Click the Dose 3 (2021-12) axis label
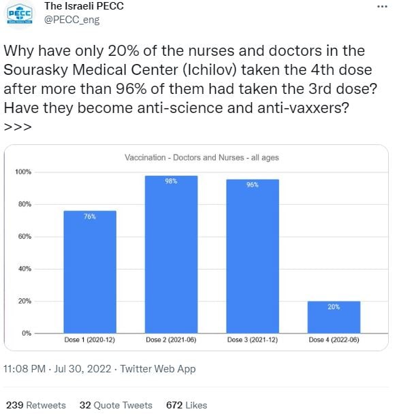This screenshot has width=399, height=420. 253,340
